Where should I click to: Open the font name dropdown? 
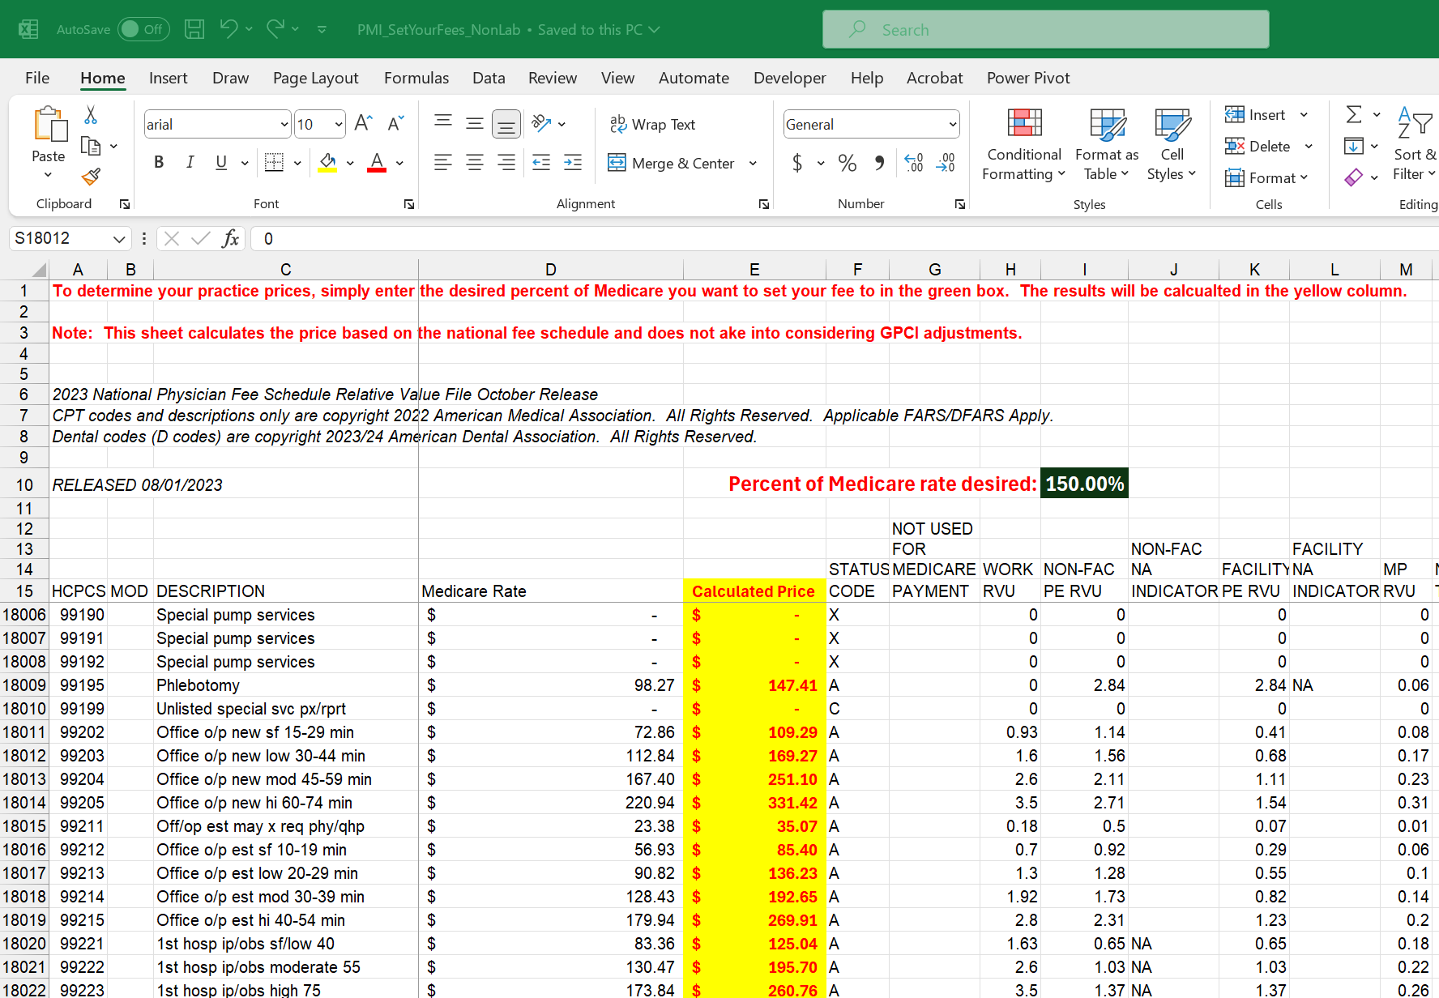point(284,125)
